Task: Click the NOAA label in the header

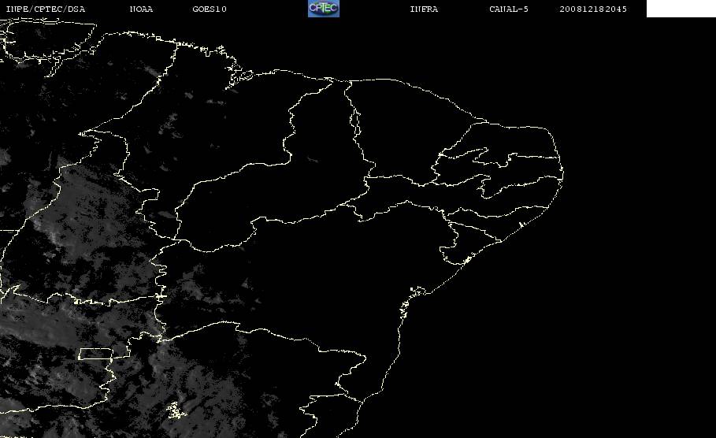Action: (141, 9)
